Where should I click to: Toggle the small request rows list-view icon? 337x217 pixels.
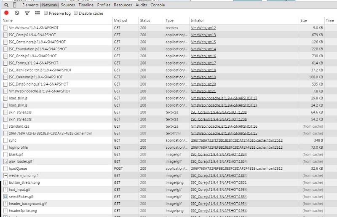[x=37, y=13]
